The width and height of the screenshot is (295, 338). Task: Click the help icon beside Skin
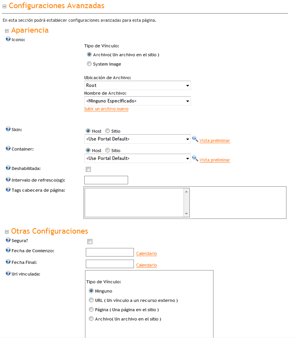coord(8,129)
